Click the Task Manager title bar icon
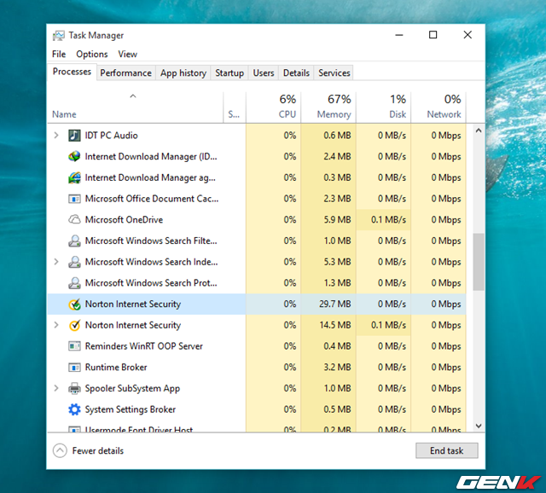Image resolution: width=546 pixels, height=493 pixels. pyautogui.click(x=59, y=35)
